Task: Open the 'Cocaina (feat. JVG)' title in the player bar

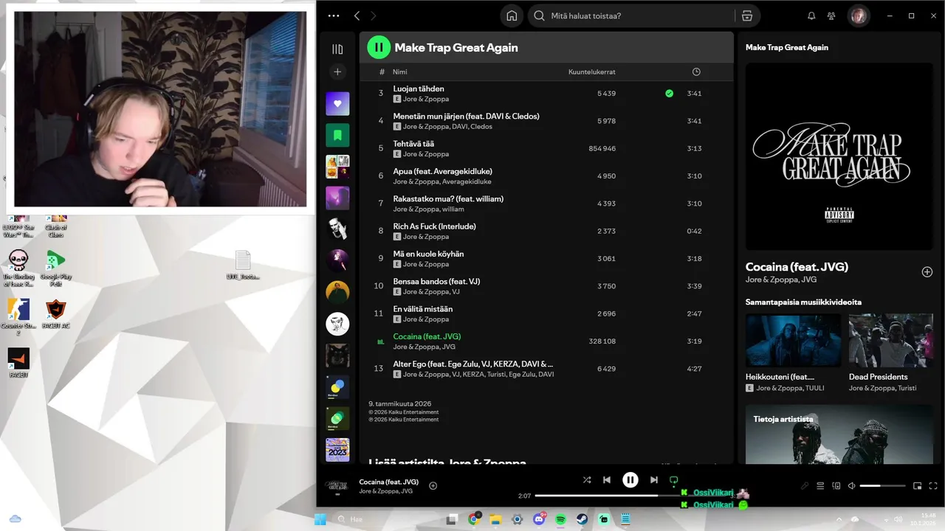Action: click(x=389, y=482)
